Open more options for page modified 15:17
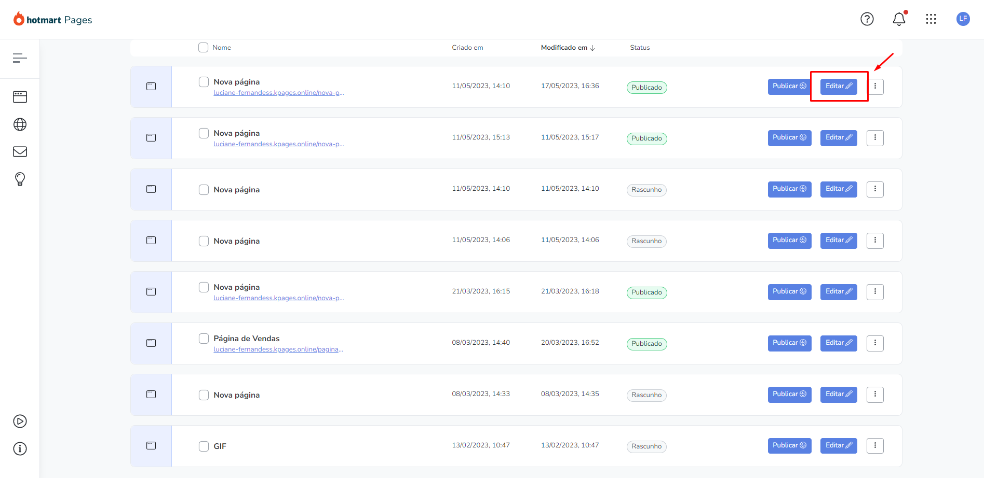This screenshot has height=478, width=984. [875, 138]
